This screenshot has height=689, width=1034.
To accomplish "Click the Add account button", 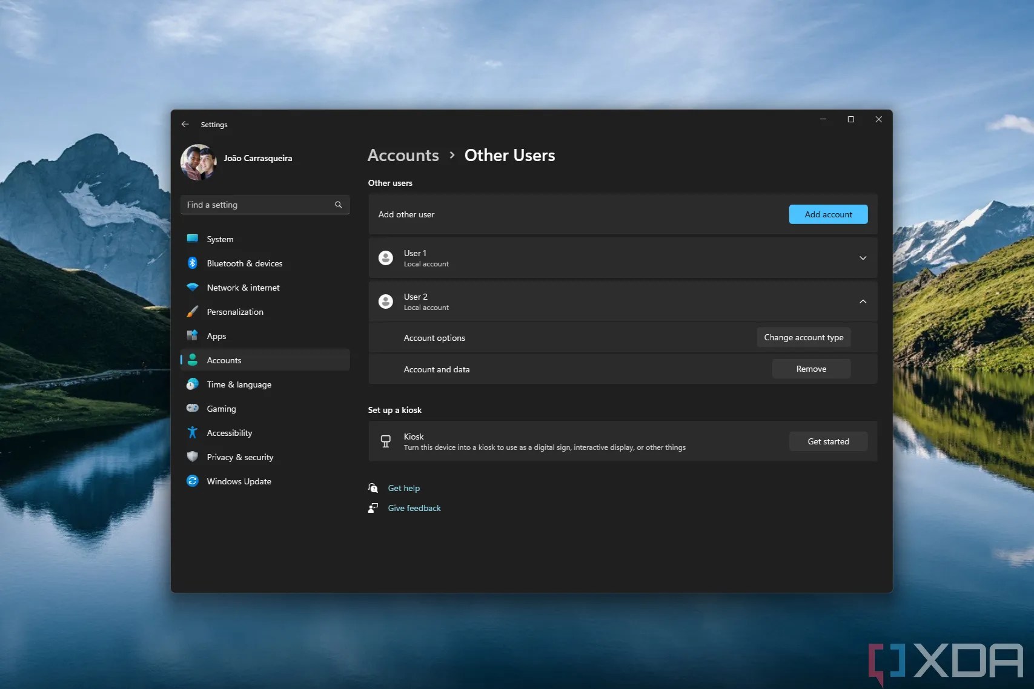I will [x=828, y=214].
